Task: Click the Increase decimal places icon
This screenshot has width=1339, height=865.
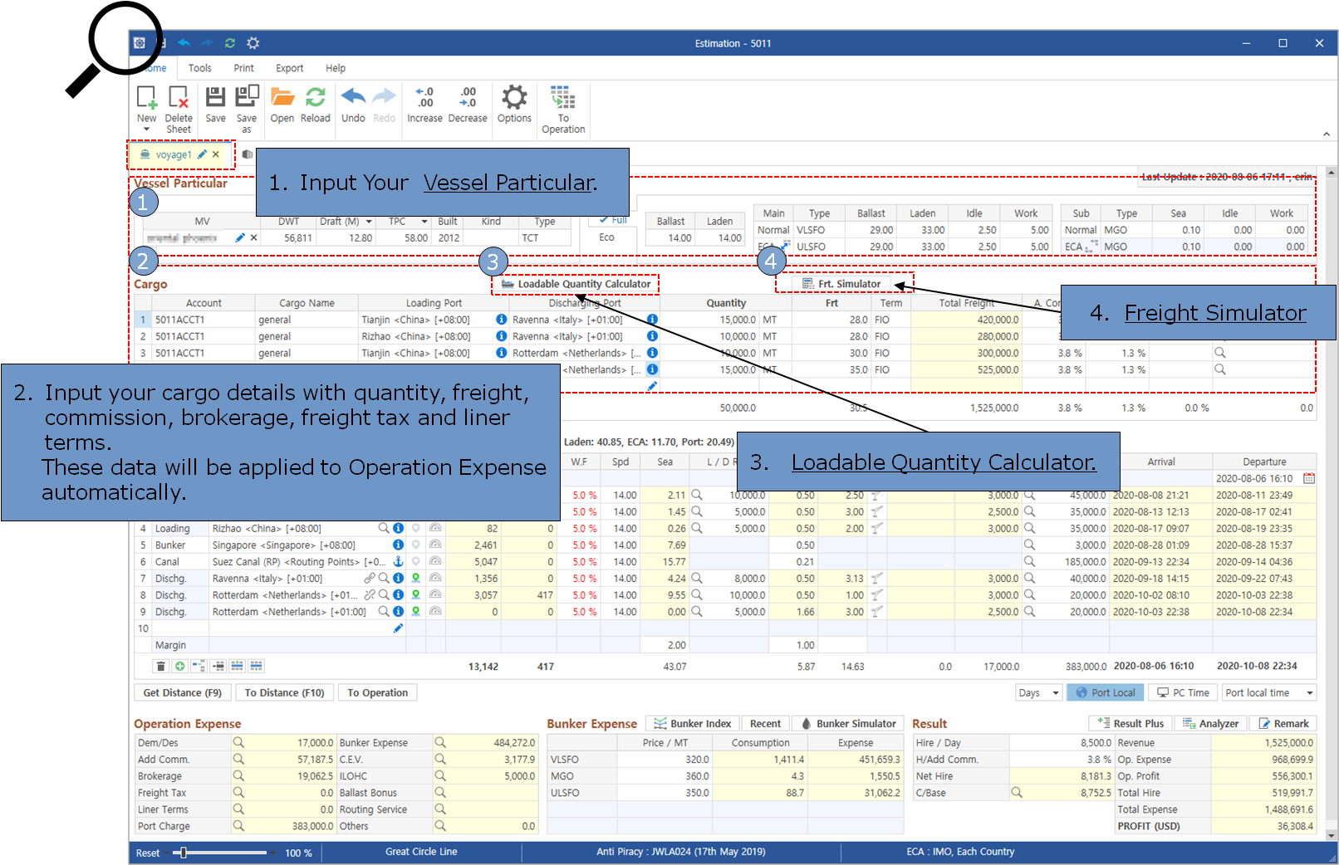Action: pos(424,99)
